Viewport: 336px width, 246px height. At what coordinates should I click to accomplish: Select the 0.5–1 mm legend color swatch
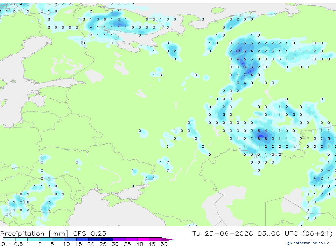(22, 239)
